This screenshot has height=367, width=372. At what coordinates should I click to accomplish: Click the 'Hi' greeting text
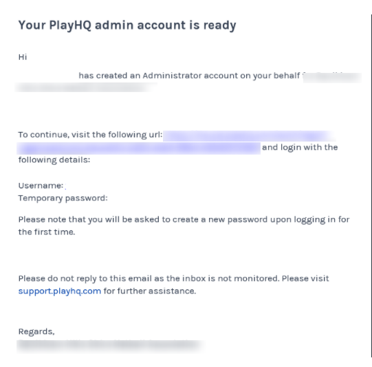point(23,57)
